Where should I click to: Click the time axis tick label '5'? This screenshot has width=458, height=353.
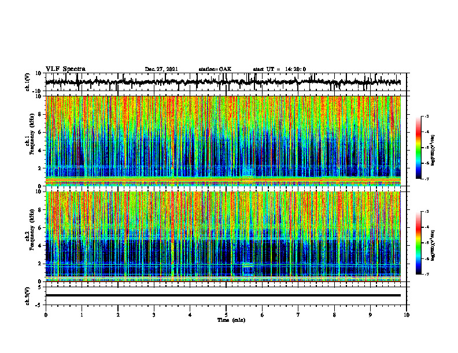pyautogui.click(x=226, y=315)
